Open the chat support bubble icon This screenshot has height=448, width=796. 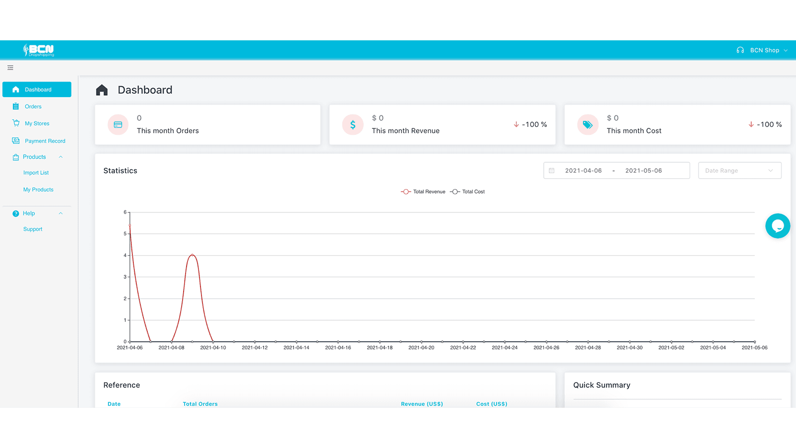(778, 225)
